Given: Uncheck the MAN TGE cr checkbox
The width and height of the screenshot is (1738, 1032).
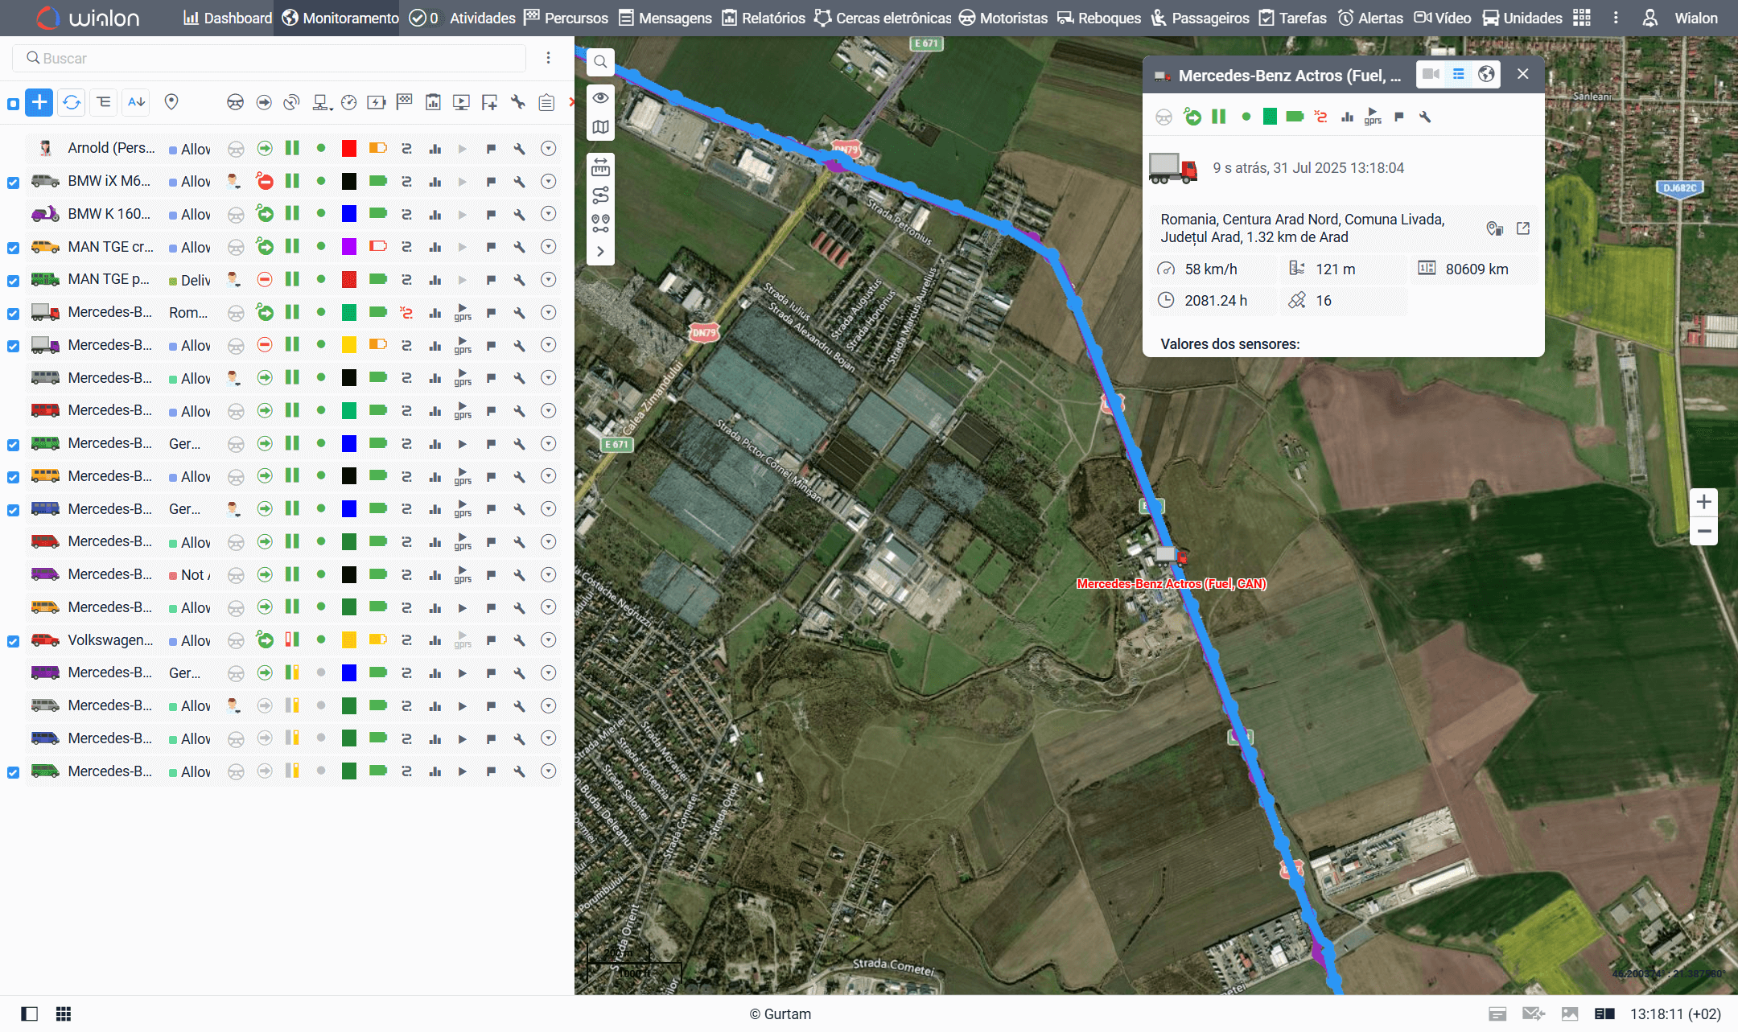Looking at the screenshot, I should pos(13,248).
